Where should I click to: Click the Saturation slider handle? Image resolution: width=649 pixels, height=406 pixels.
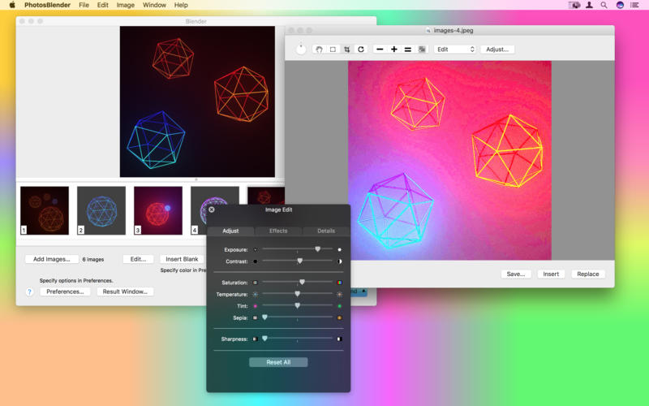302,282
